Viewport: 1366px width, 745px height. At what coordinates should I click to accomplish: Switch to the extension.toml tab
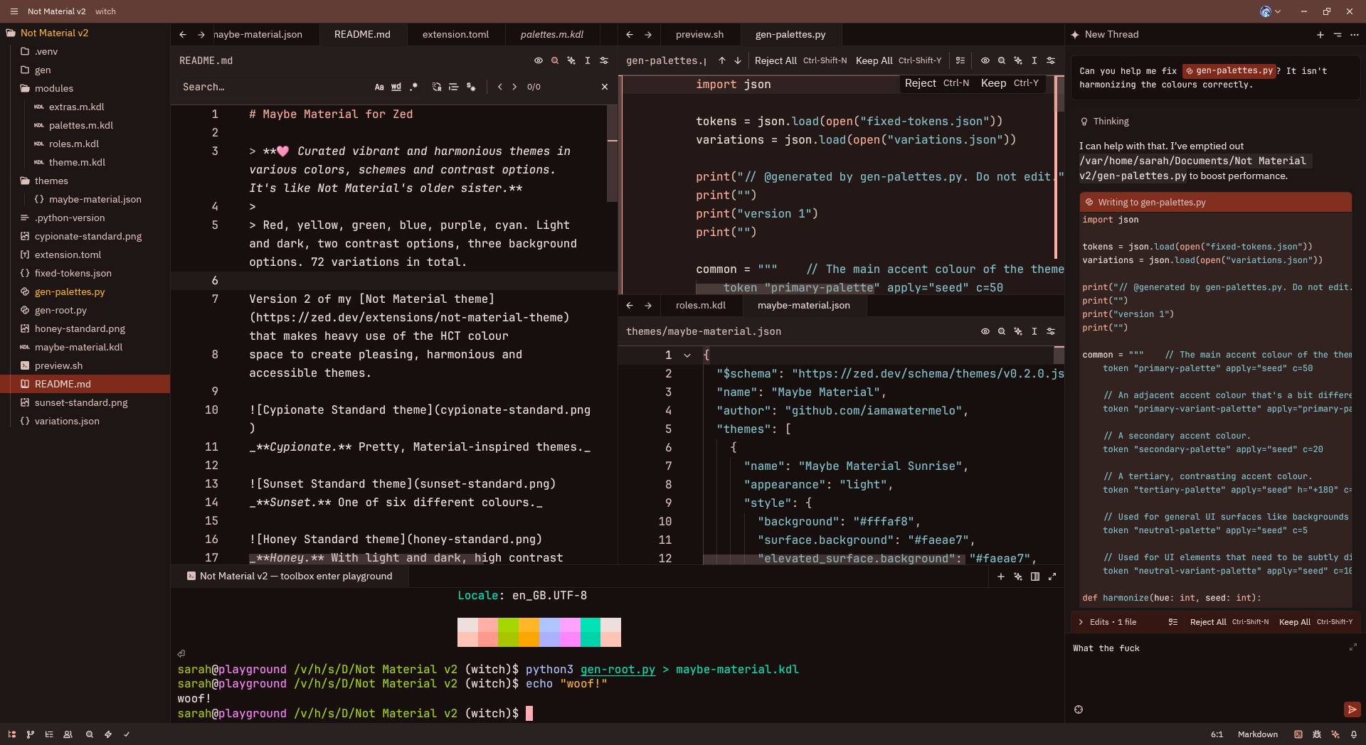tap(455, 34)
